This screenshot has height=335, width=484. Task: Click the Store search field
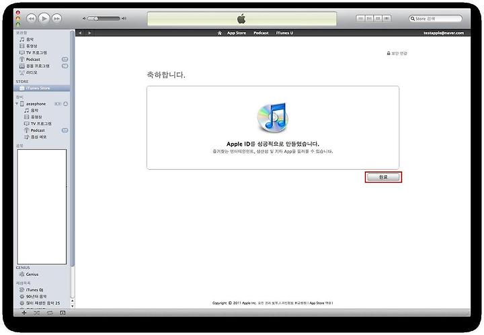(x=436, y=19)
